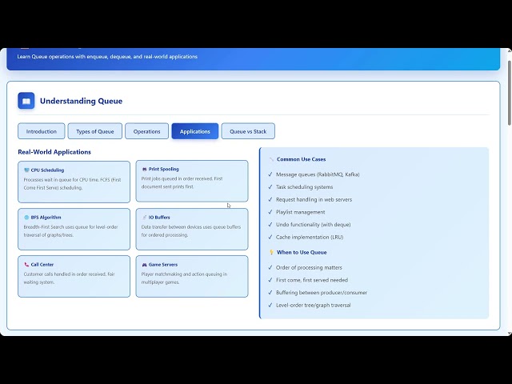Viewport: 512px width, 384px height.
Task: Click the checkmark next to Message queues
Action: pos(270,174)
